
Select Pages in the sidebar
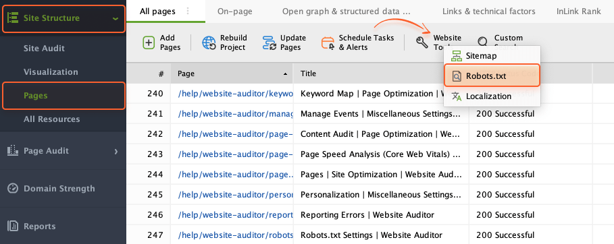tap(35, 96)
